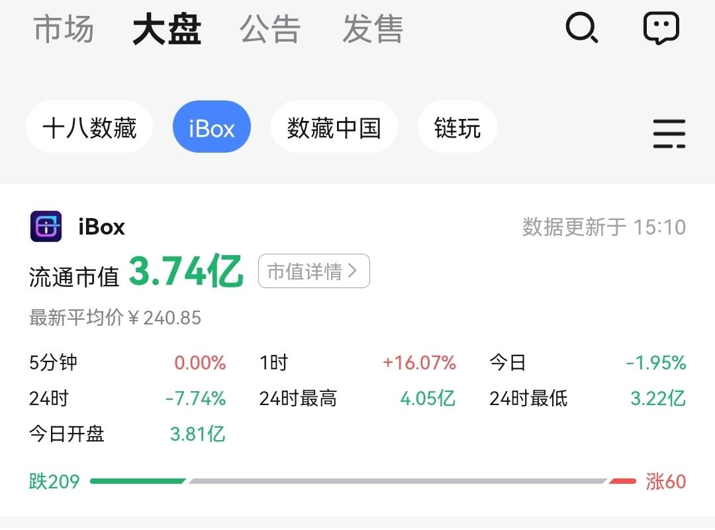Go to the 发售 tab

tap(373, 29)
